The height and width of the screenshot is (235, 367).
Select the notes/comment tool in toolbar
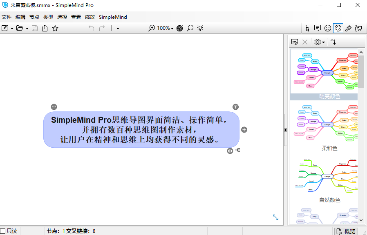pos(318,28)
